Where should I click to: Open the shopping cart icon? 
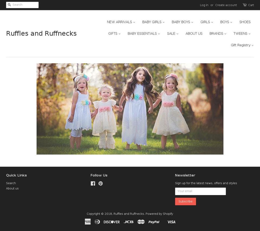coord(245,5)
